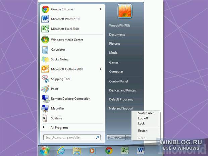Click the Microsoft Word 2010 icon
Screen dimensions: 208x156
[x=45, y=19]
